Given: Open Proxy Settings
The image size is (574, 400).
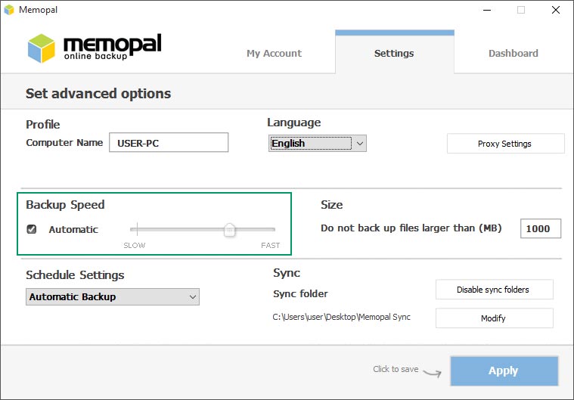Looking at the screenshot, I should coord(505,144).
